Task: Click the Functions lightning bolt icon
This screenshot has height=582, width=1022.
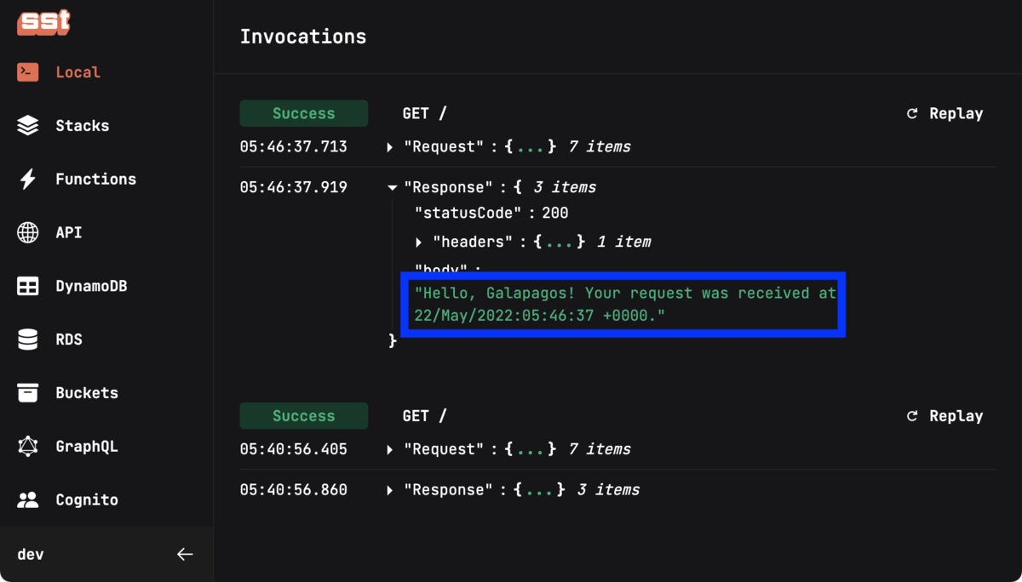Action: [x=27, y=179]
